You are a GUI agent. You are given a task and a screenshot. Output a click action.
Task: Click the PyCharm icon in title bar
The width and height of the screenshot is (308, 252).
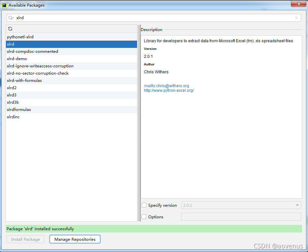pos(4,5)
